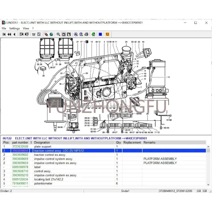Viewport: 212px width, 212px height.
Task: Click the Designation column header
Action: point(74,143)
